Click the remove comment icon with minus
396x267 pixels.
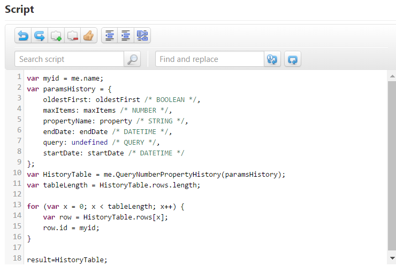pyautogui.click(x=72, y=36)
